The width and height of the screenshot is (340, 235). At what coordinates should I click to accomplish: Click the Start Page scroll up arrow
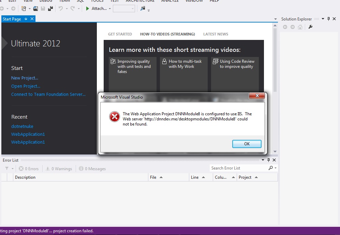(x=275, y=26)
